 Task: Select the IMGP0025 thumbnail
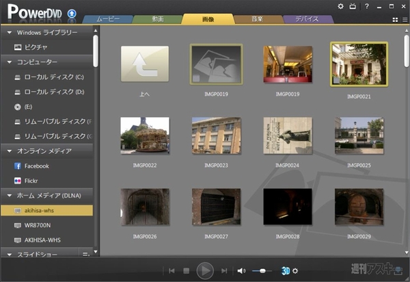359,136
